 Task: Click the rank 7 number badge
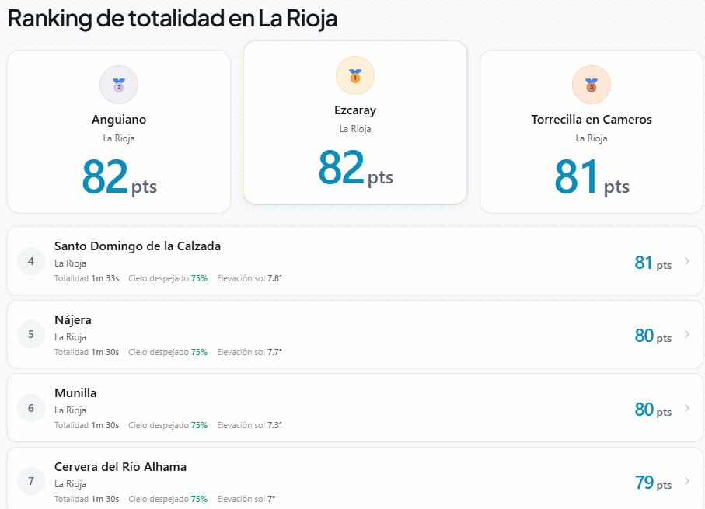[x=31, y=481]
